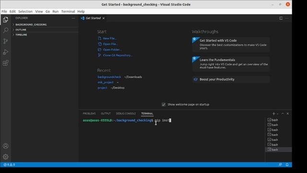Toggle Show welcome page on startup checkbox
This screenshot has height=173, width=307.
click(x=164, y=105)
